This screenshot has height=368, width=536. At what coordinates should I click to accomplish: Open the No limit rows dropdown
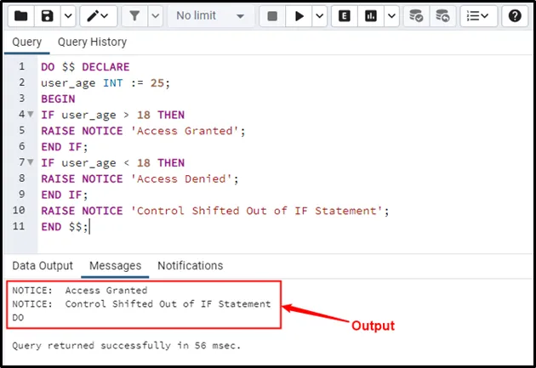(209, 16)
